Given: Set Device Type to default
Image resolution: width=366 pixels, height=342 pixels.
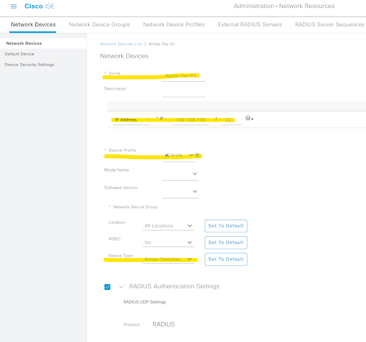Looking at the screenshot, I should coord(226,259).
